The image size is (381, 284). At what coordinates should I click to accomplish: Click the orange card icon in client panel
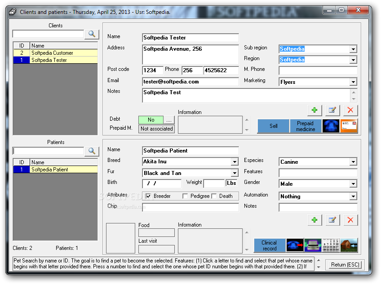point(349,126)
